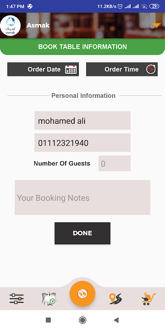Open the map location route icon
This screenshot has width=165, height=330.
tap(115, 299)
